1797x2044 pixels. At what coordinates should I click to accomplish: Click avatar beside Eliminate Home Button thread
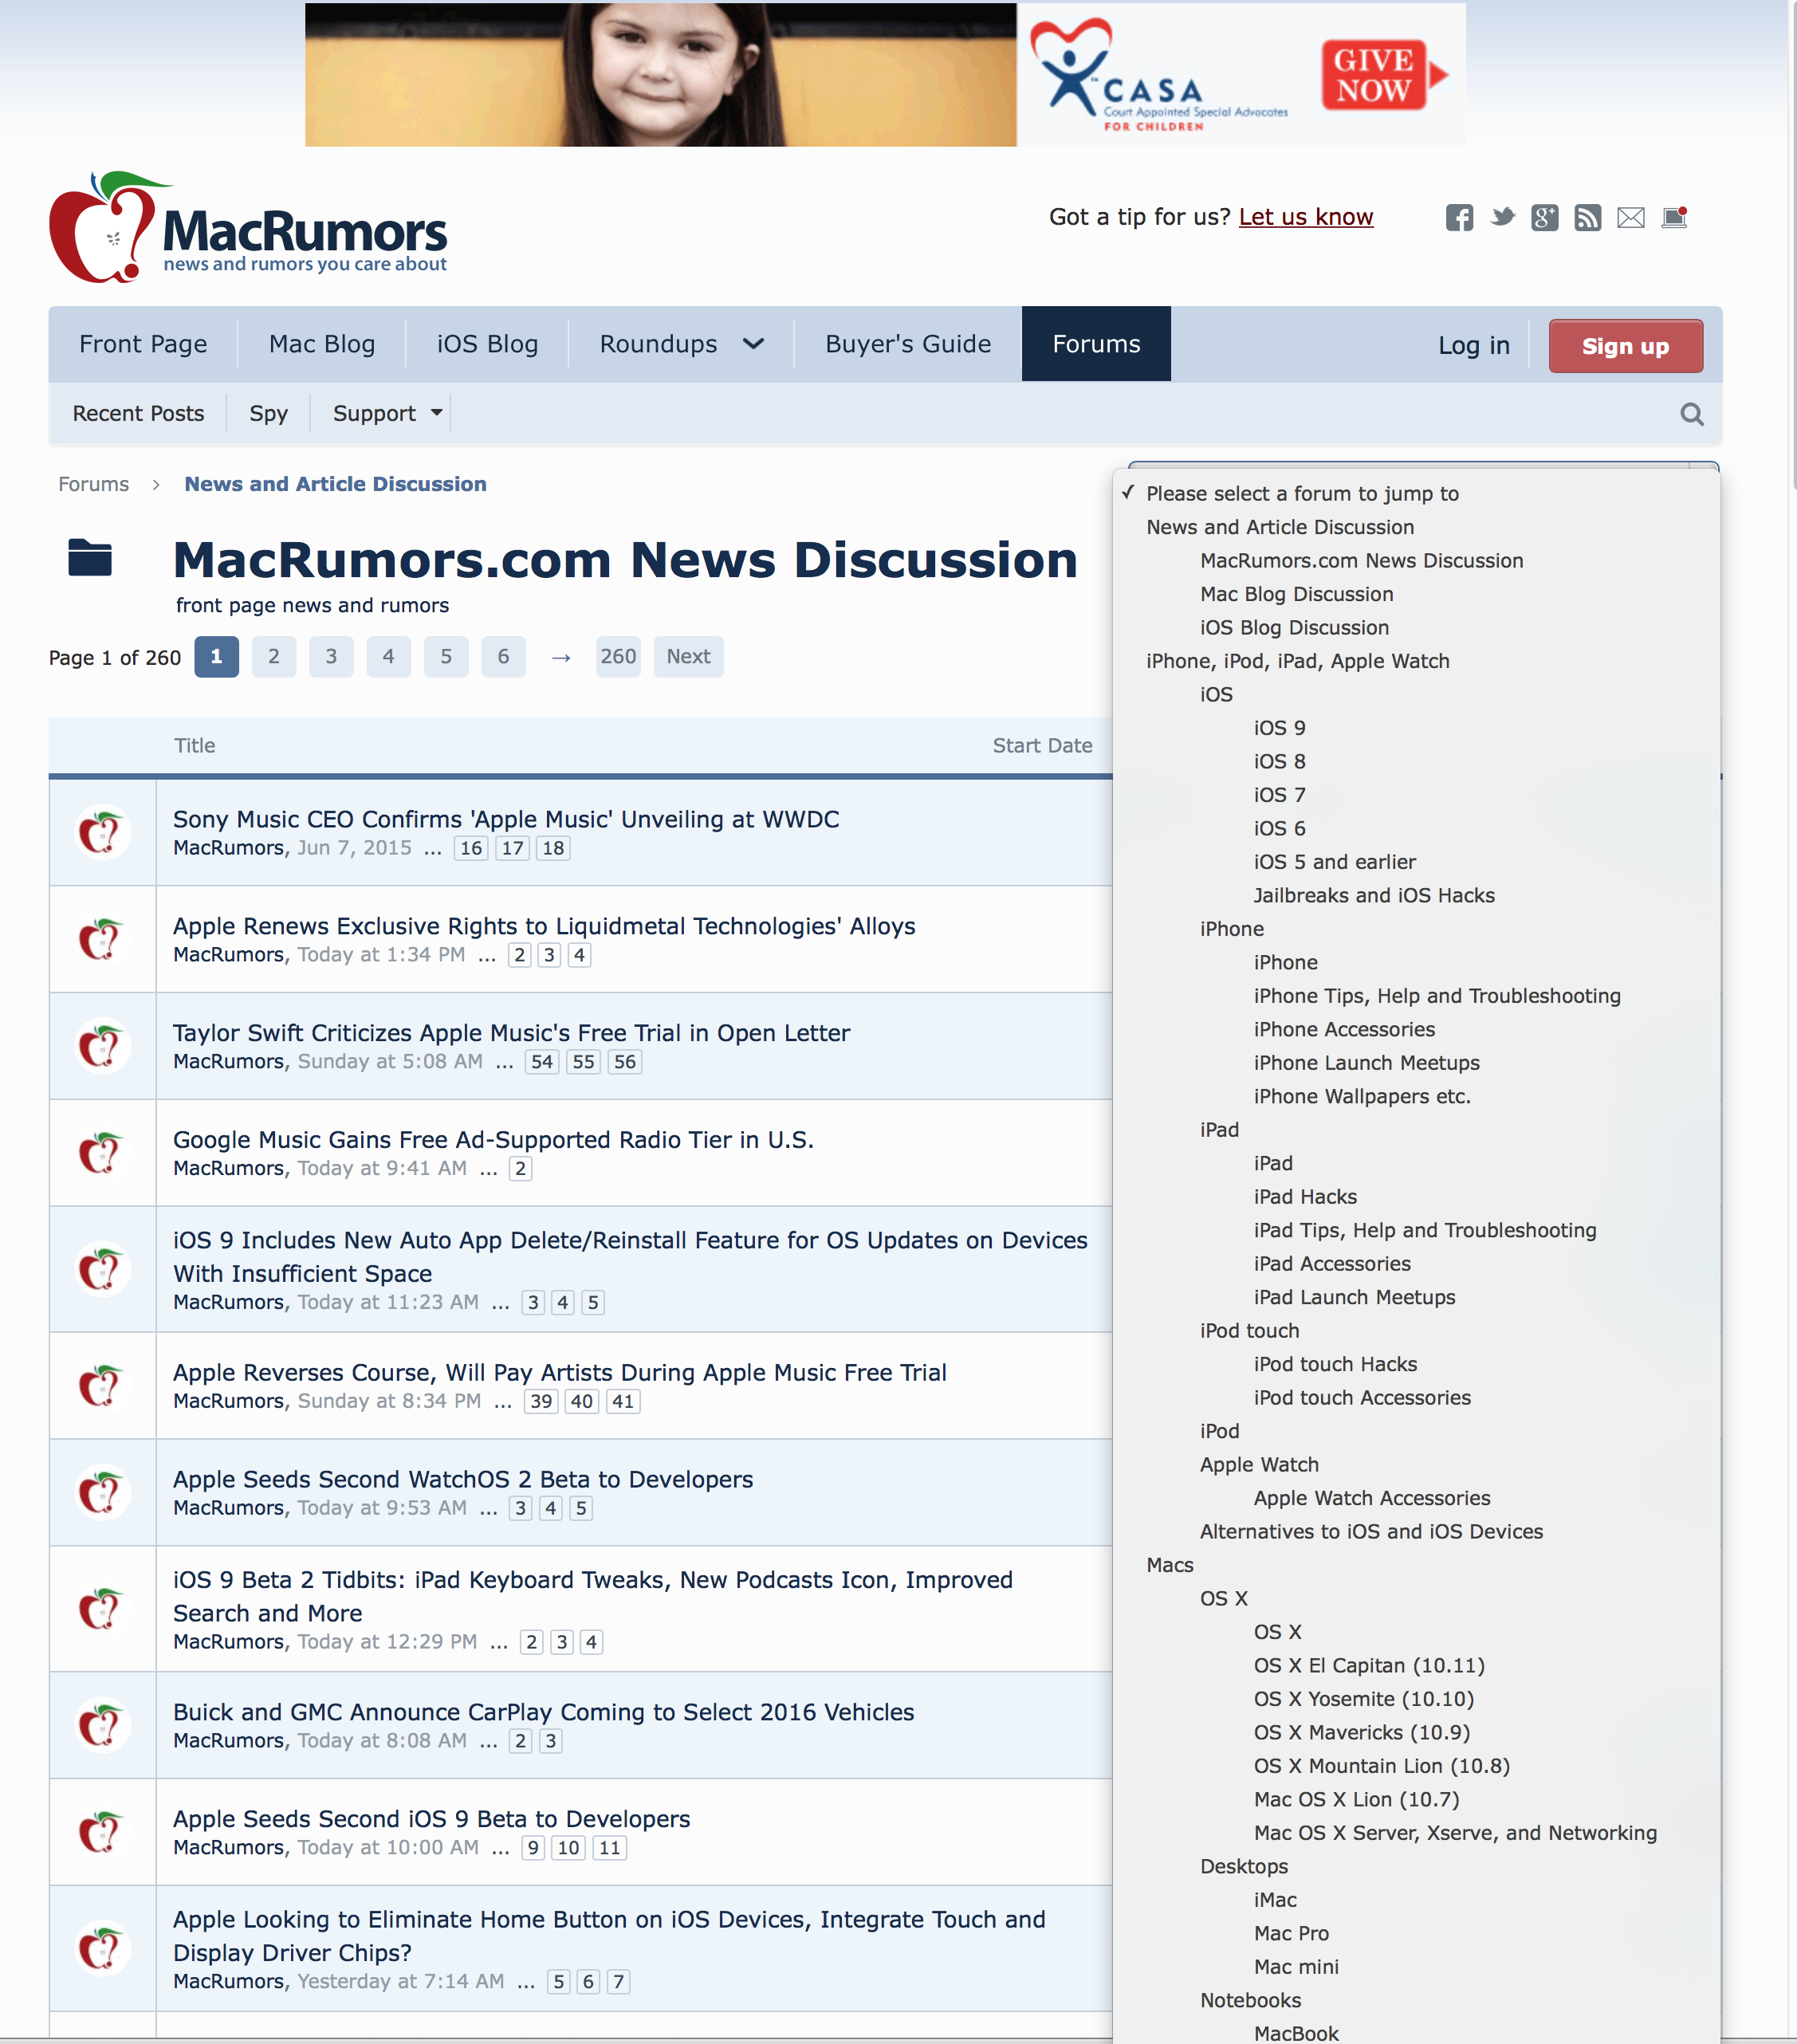tap(103, 1949)
